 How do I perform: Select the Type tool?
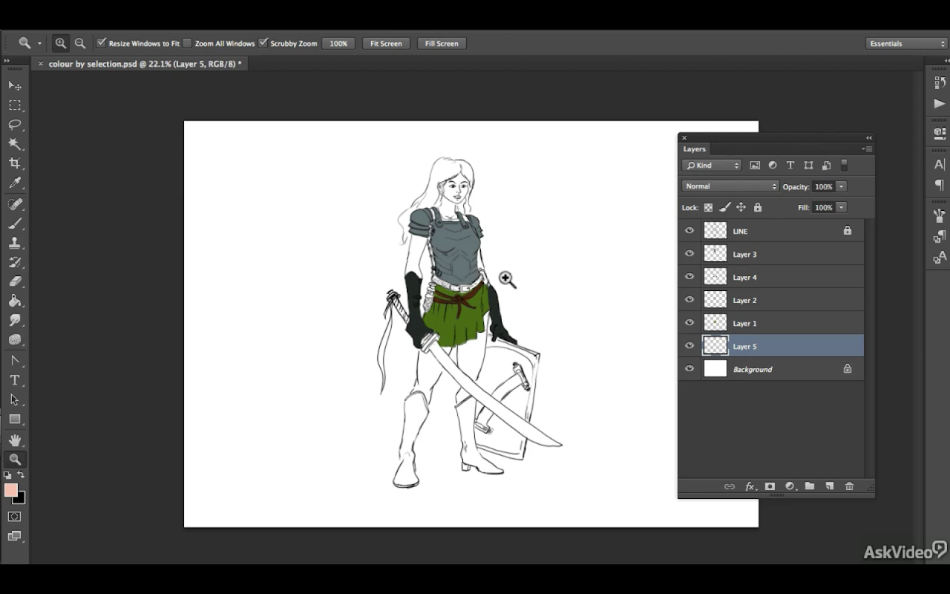pyautogui.click(x=15, y=380)
